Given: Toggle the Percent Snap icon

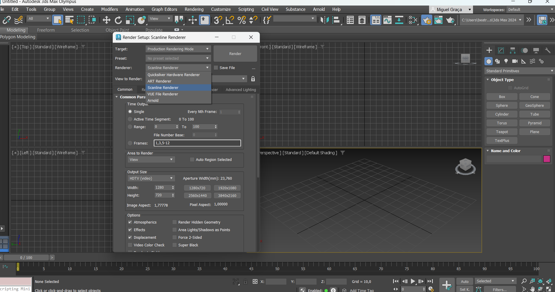Looking at the screenshot, I should (242, 20).
